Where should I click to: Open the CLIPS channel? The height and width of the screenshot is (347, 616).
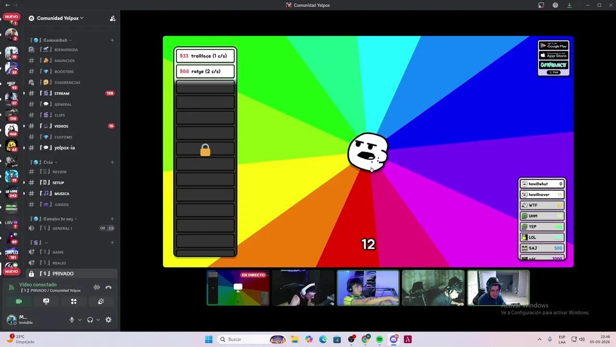71,115
